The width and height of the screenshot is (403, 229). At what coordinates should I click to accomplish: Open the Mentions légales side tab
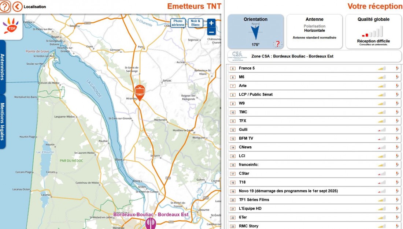click(3, 121)
